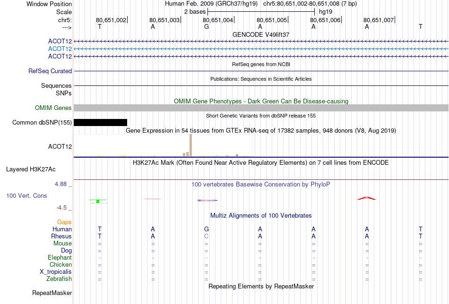Select the Dog alignment row label
Screen dimensions: 449x304
66,251
